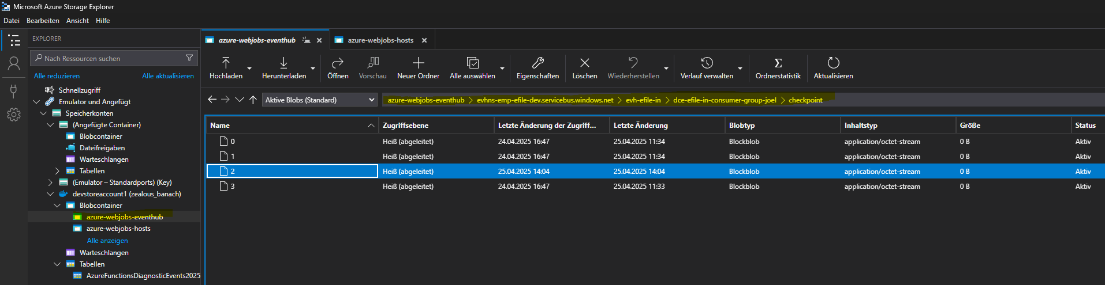Open the Verlauf verwalten dropdown arrow

click(740, 69)
